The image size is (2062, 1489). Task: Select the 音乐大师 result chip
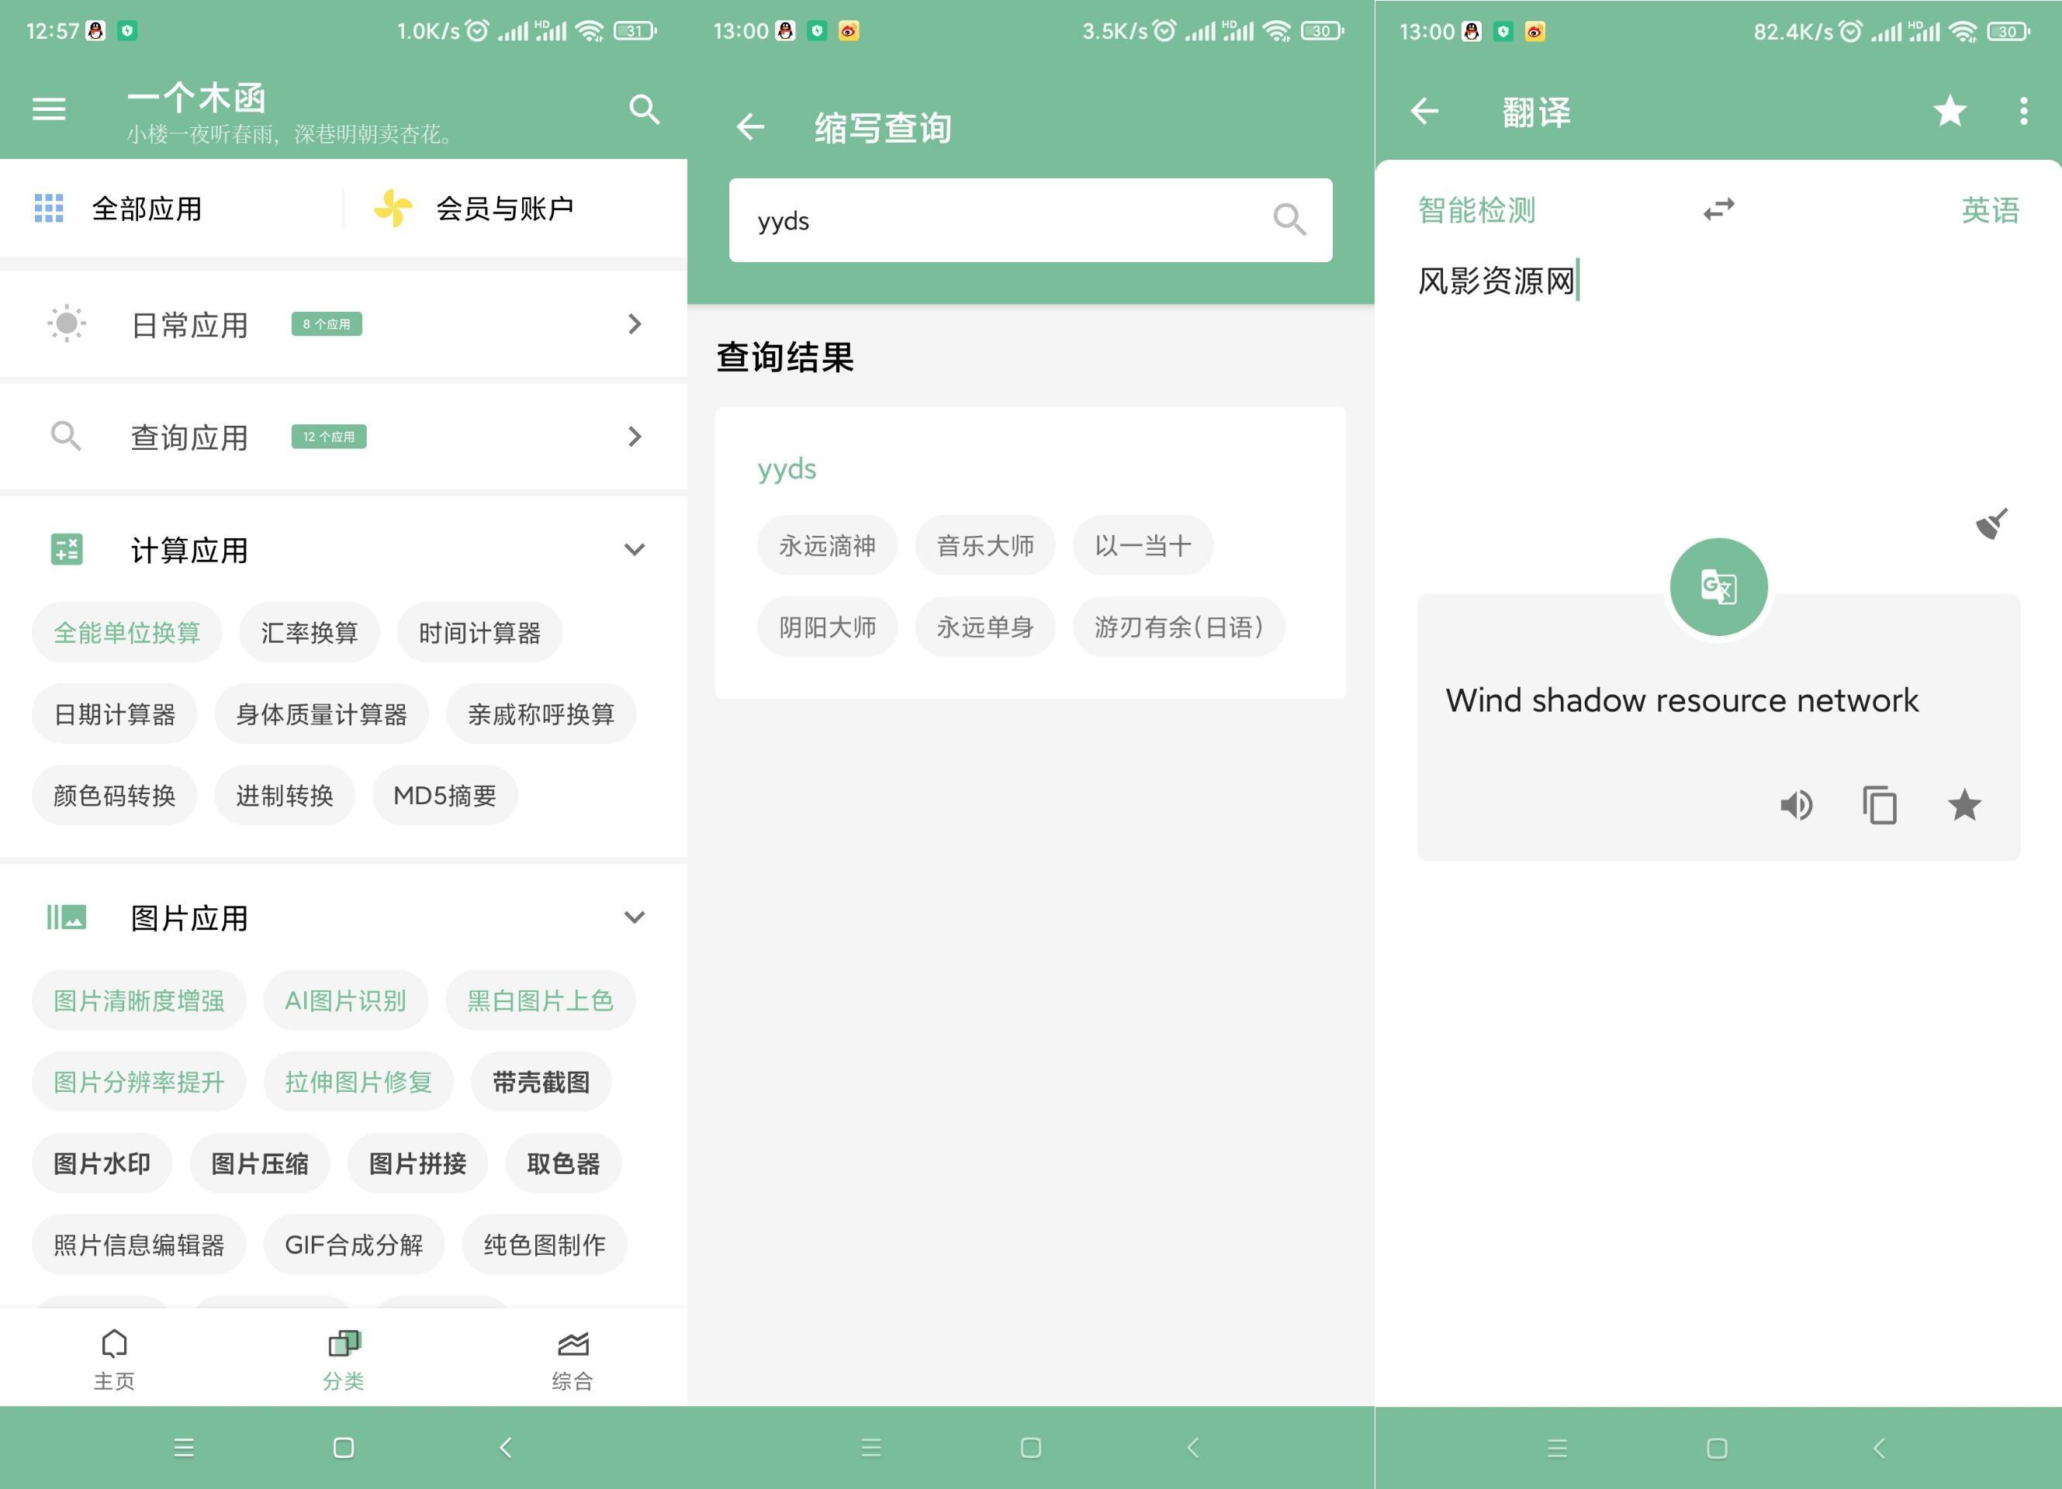tap(985, 545)
